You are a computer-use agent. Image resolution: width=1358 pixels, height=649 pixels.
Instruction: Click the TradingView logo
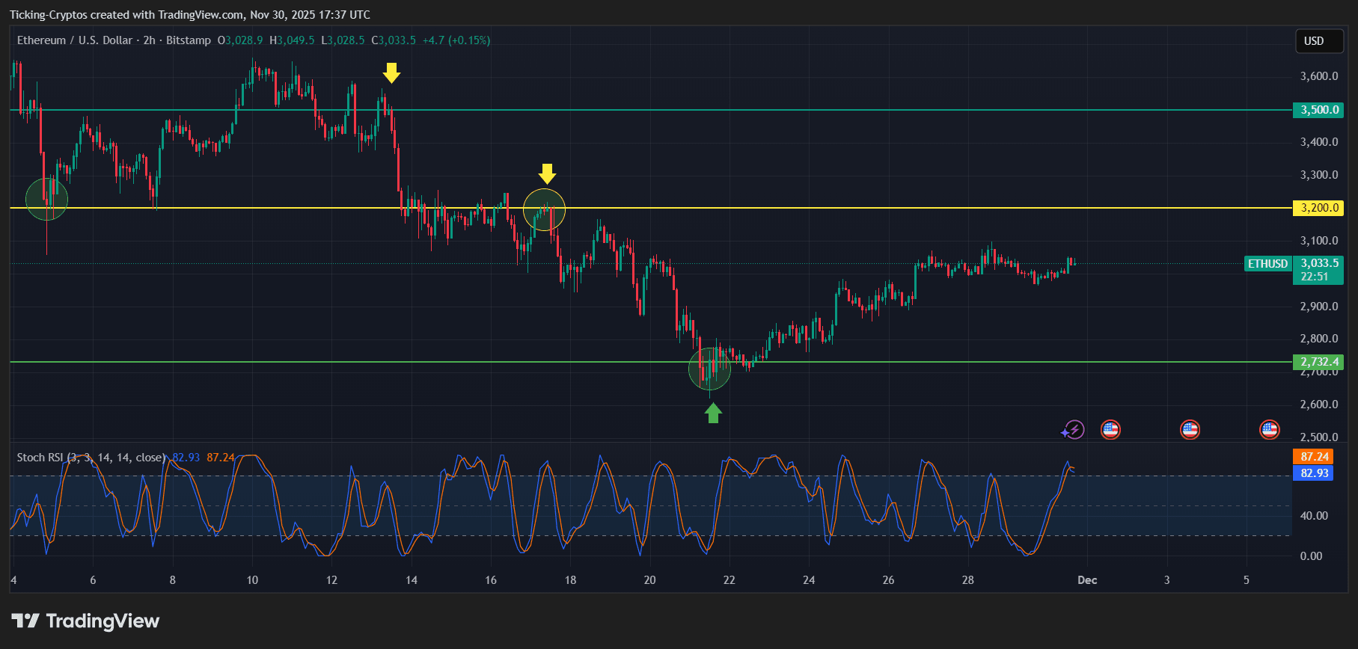(x=85, y=621)
